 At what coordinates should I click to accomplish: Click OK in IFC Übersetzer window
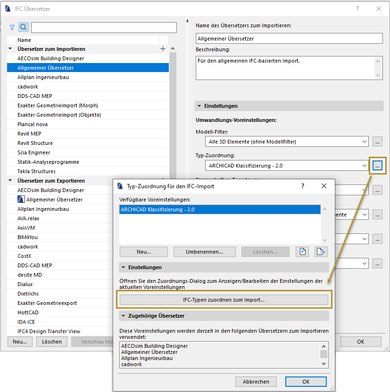pos(360,342)
